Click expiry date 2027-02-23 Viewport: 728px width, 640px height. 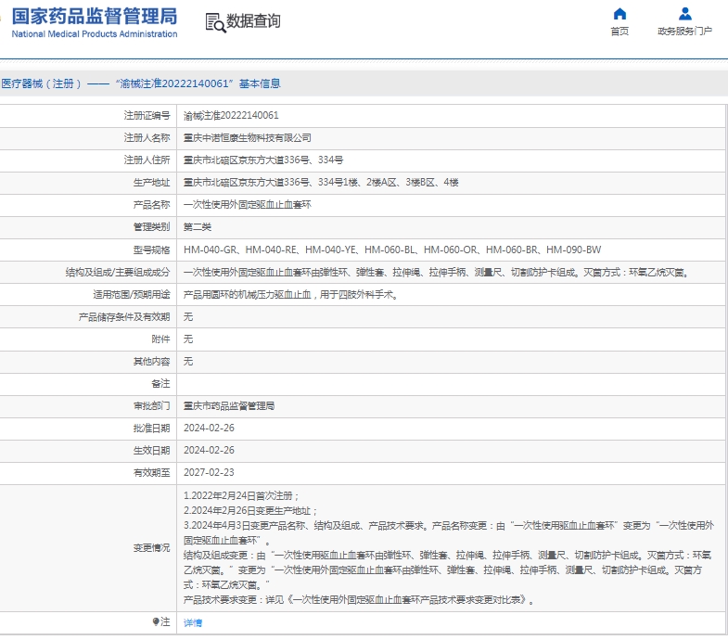tap(209, 473)
